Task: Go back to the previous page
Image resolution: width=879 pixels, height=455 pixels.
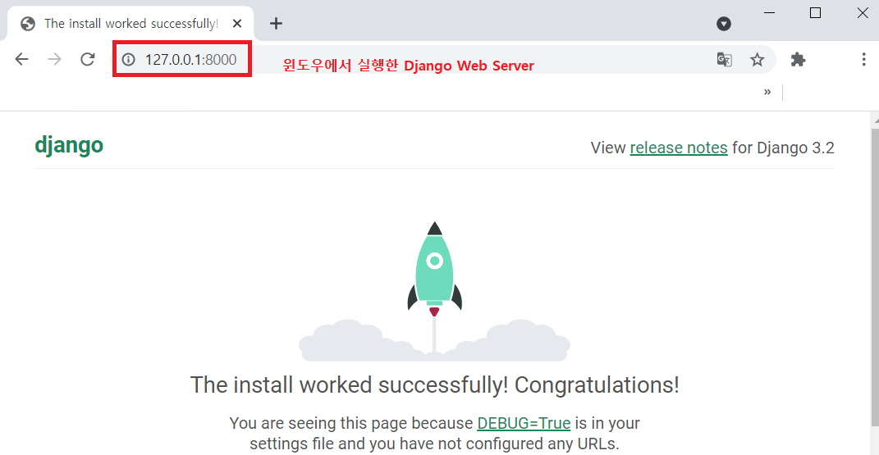Action: [x=22, y=59]
